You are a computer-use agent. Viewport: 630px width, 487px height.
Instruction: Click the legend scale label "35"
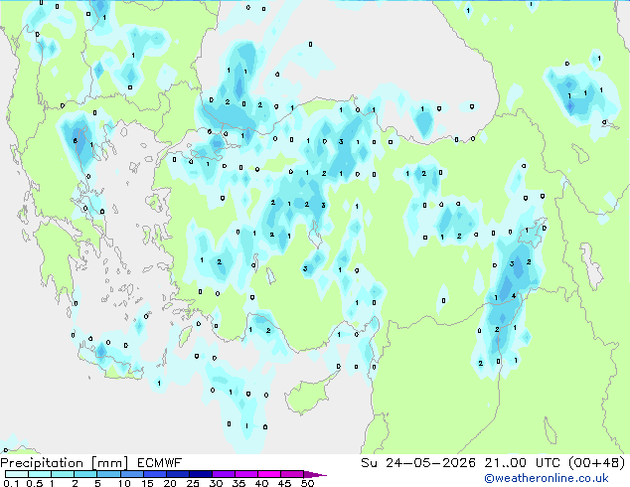click(x=238, y=483)
